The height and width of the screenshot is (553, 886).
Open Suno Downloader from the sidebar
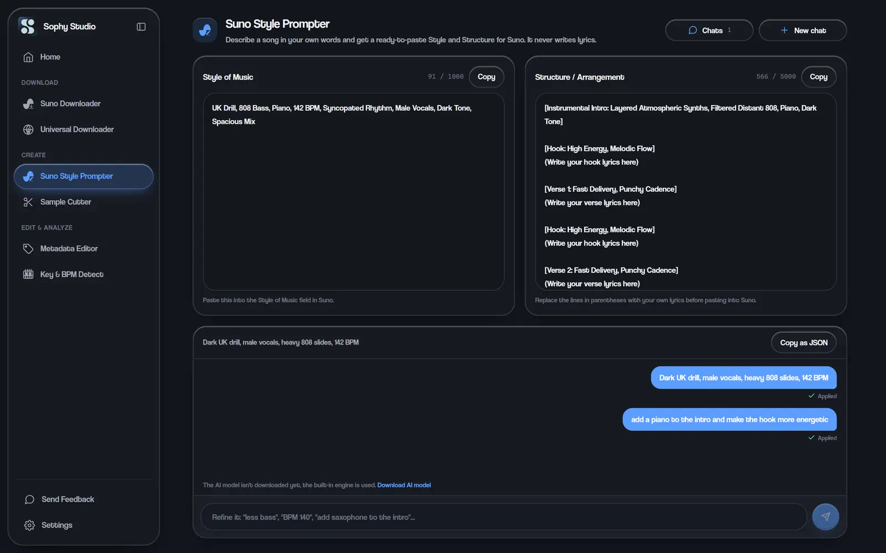84,104
